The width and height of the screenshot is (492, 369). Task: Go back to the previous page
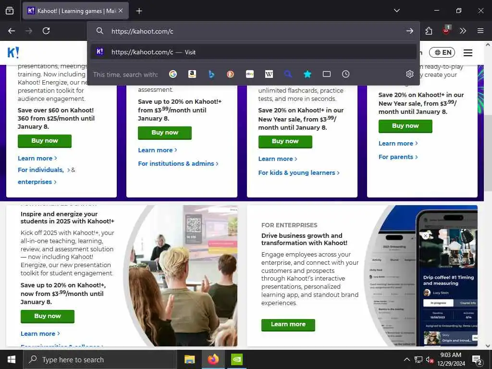pos(12,31)
